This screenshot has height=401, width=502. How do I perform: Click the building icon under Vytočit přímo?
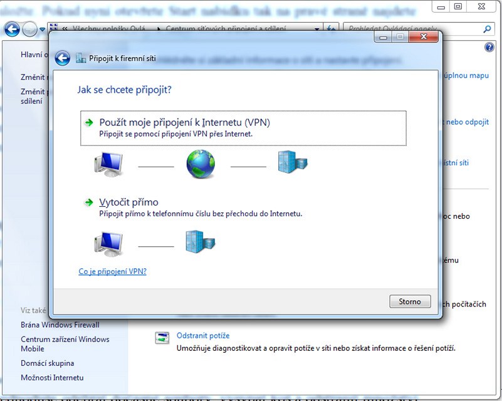tap(200, 242)
